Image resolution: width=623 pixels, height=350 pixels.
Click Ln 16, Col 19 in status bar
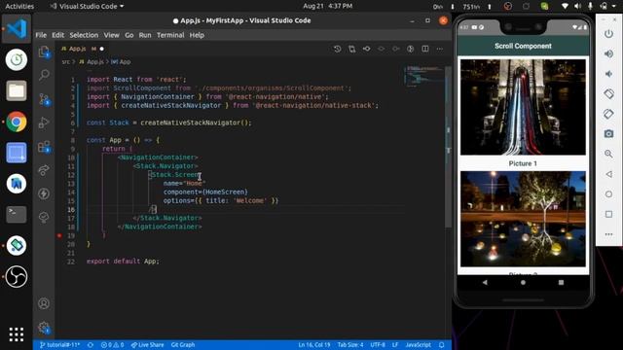[x=314, y=345]
